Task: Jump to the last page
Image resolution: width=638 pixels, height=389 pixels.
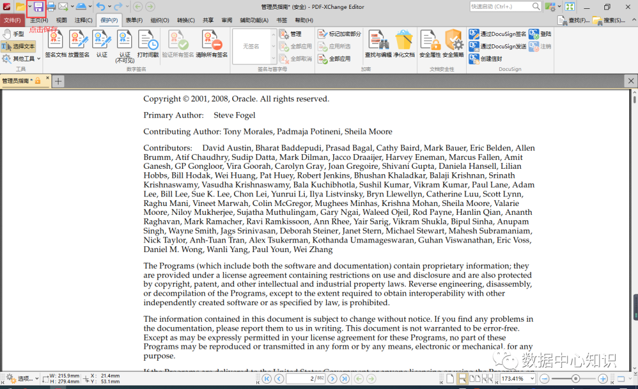Action: [x=344, y=379]
